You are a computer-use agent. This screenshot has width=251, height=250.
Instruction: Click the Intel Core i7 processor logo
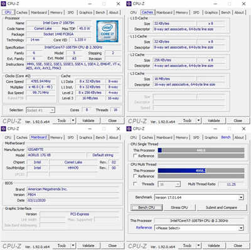click(107, 31)
